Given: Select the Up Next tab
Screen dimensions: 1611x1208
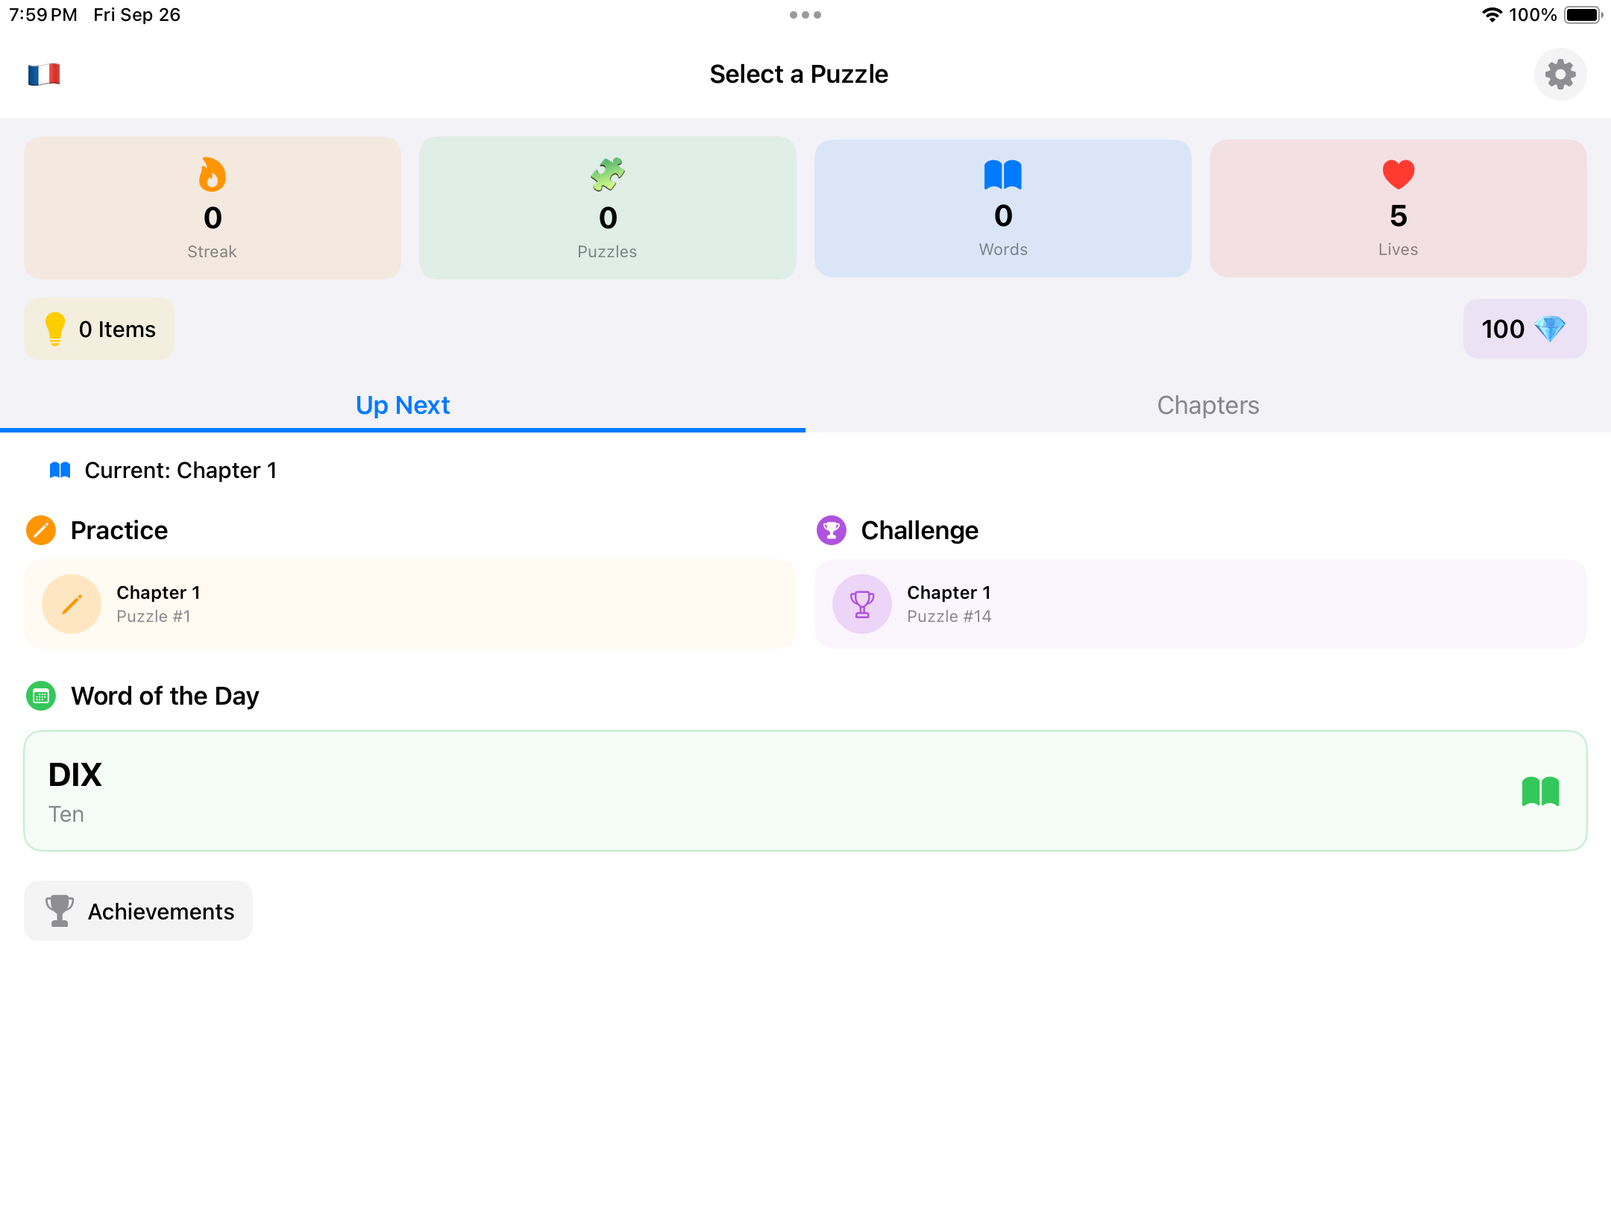Looking at the screenshot, I should click(403, 405).
